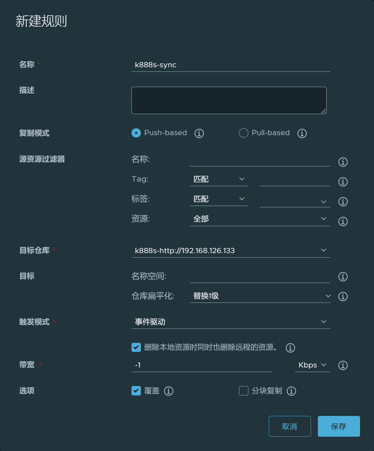Click into the 描述 text area

[229, 100]
